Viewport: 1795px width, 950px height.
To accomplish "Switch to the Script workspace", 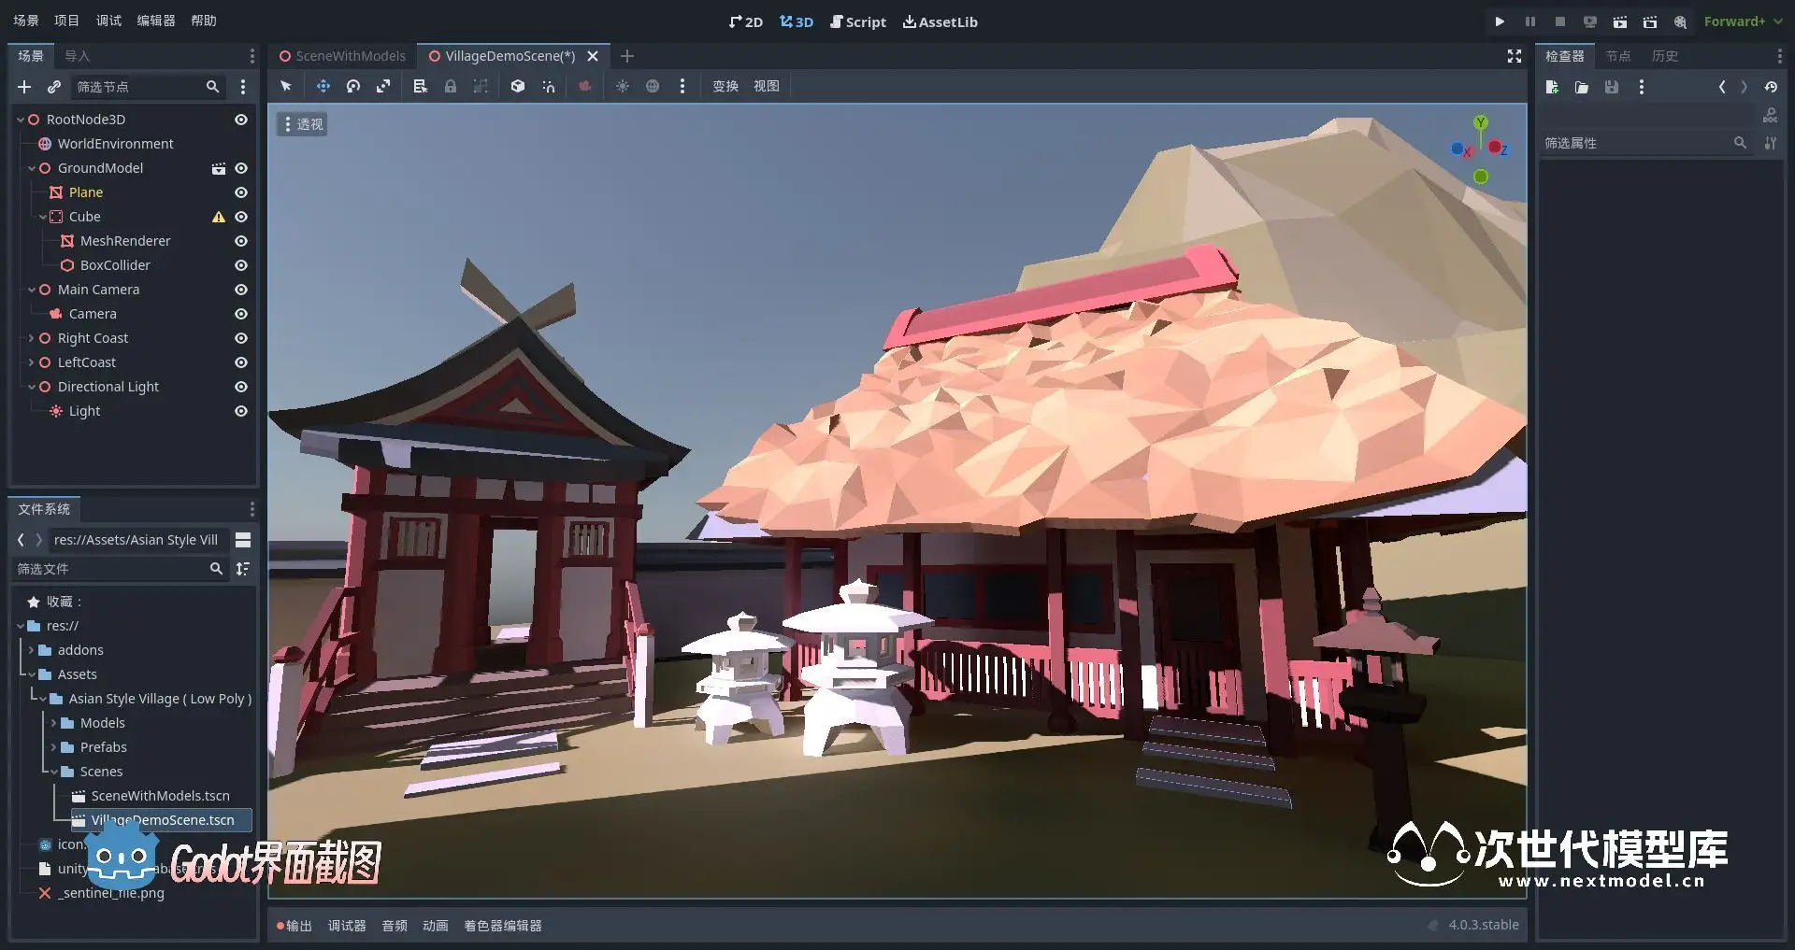I will click(x=857, y=21).
